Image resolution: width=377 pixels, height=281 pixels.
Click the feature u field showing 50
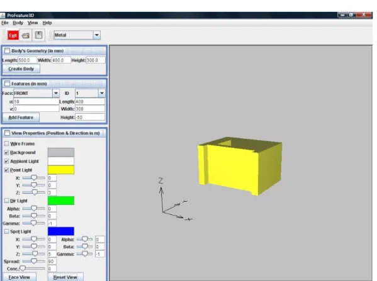[x=37, y=102]
